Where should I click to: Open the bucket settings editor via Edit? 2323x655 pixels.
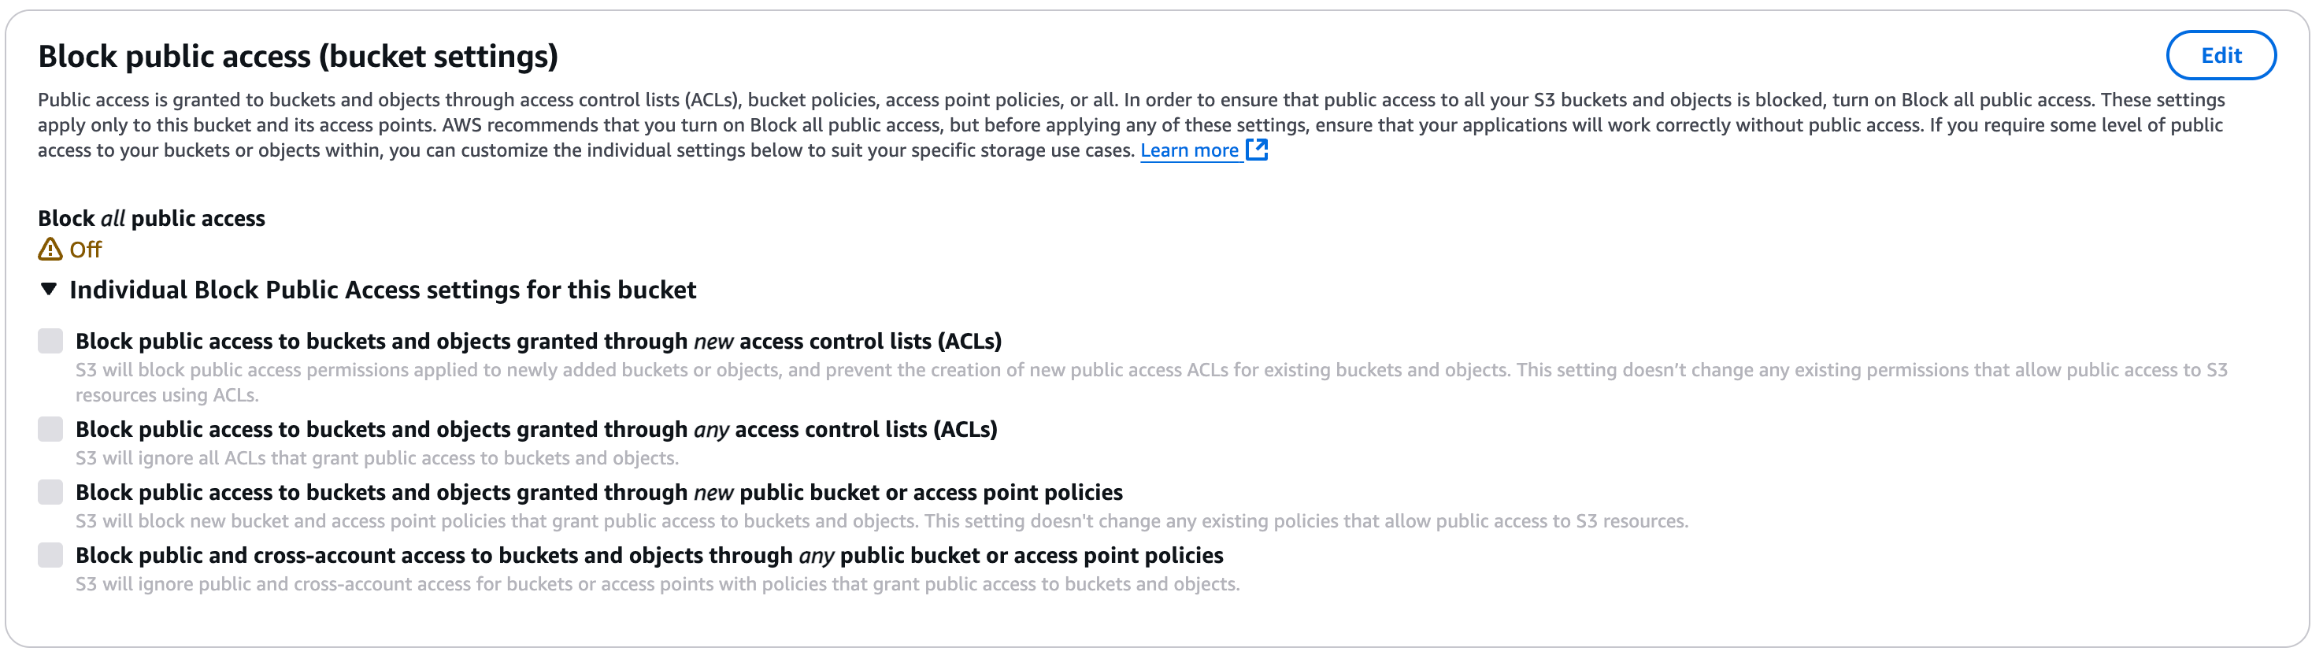[2221, 55]
